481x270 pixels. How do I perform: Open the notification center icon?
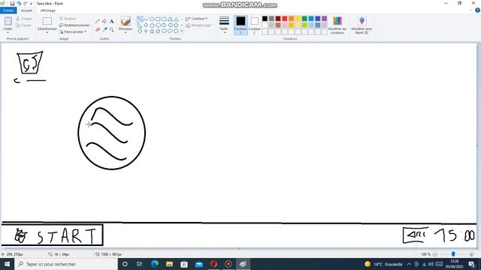pos(472,264)
